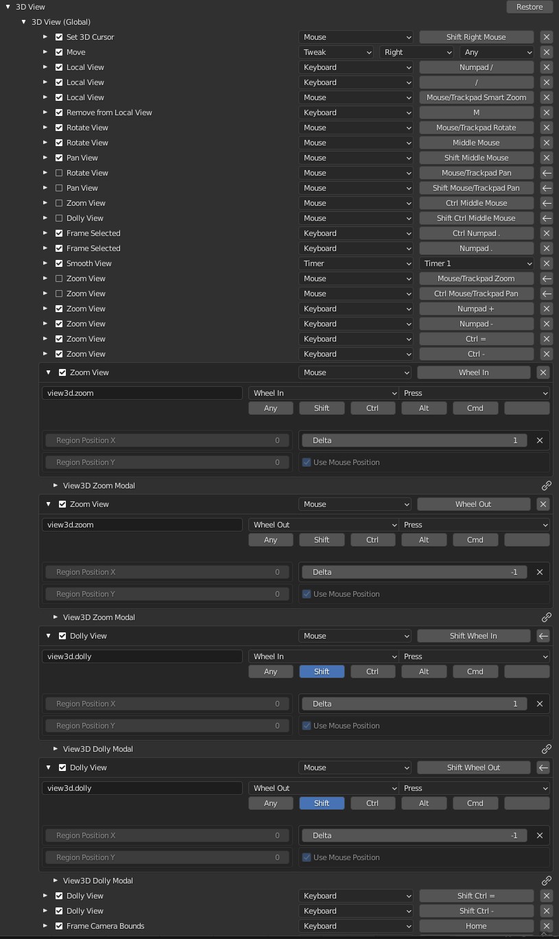The height and width of the screenshot is (939, 559).
Task: Expand View3D Dolly Modal under Shift Wheel In
Action: pos(56,749)
